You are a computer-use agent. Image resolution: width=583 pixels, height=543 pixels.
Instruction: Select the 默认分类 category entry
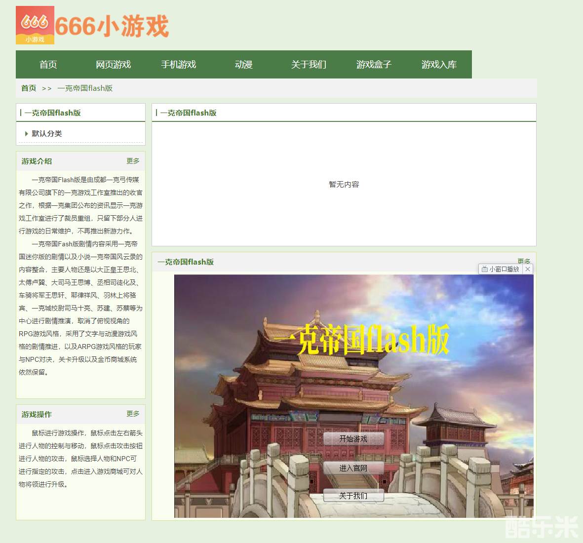coord(47,134)
